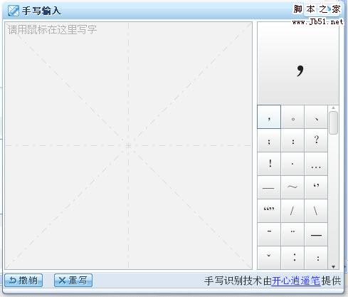Click inside the handwriting canvas area
Viewport: 348px width, 297px height.
(128, 145)
